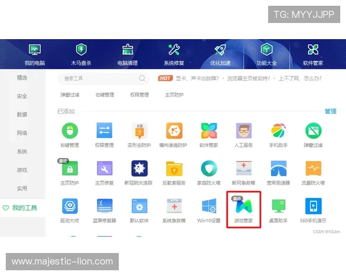Open 桌面助手 tool
This screenshot has height=276, width=346.
(x=279, y=210)
